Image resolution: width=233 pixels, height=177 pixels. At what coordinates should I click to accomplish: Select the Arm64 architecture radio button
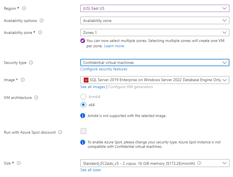point(83,97)
